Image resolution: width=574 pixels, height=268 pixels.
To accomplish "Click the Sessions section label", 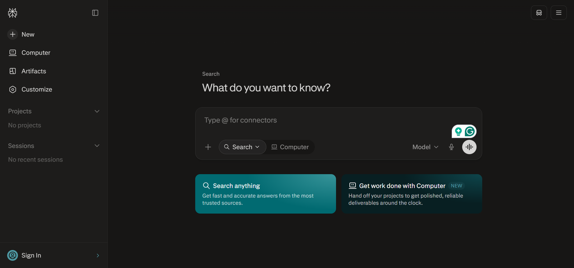I will tap(21, 146).
